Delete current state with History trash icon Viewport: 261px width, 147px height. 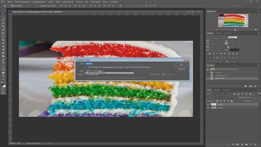point(255,86)
